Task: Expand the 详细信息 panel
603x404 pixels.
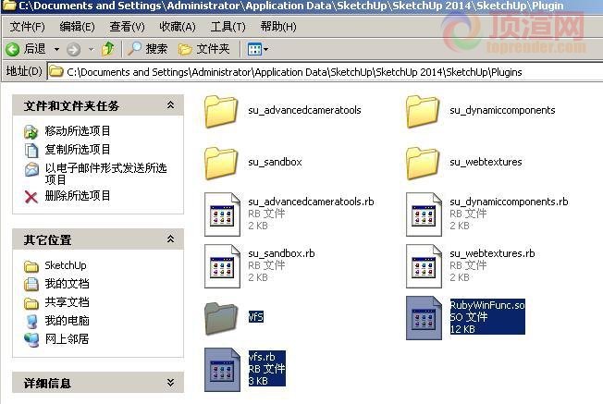Action: tap(170, 383)
